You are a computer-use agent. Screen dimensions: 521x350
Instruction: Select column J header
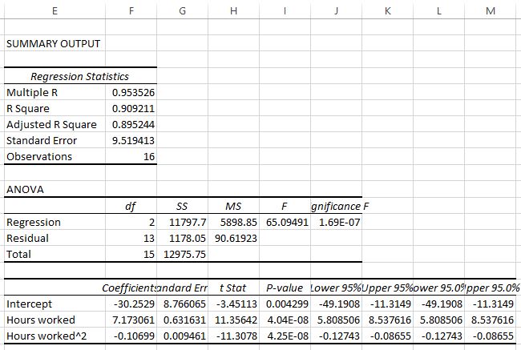337,10
